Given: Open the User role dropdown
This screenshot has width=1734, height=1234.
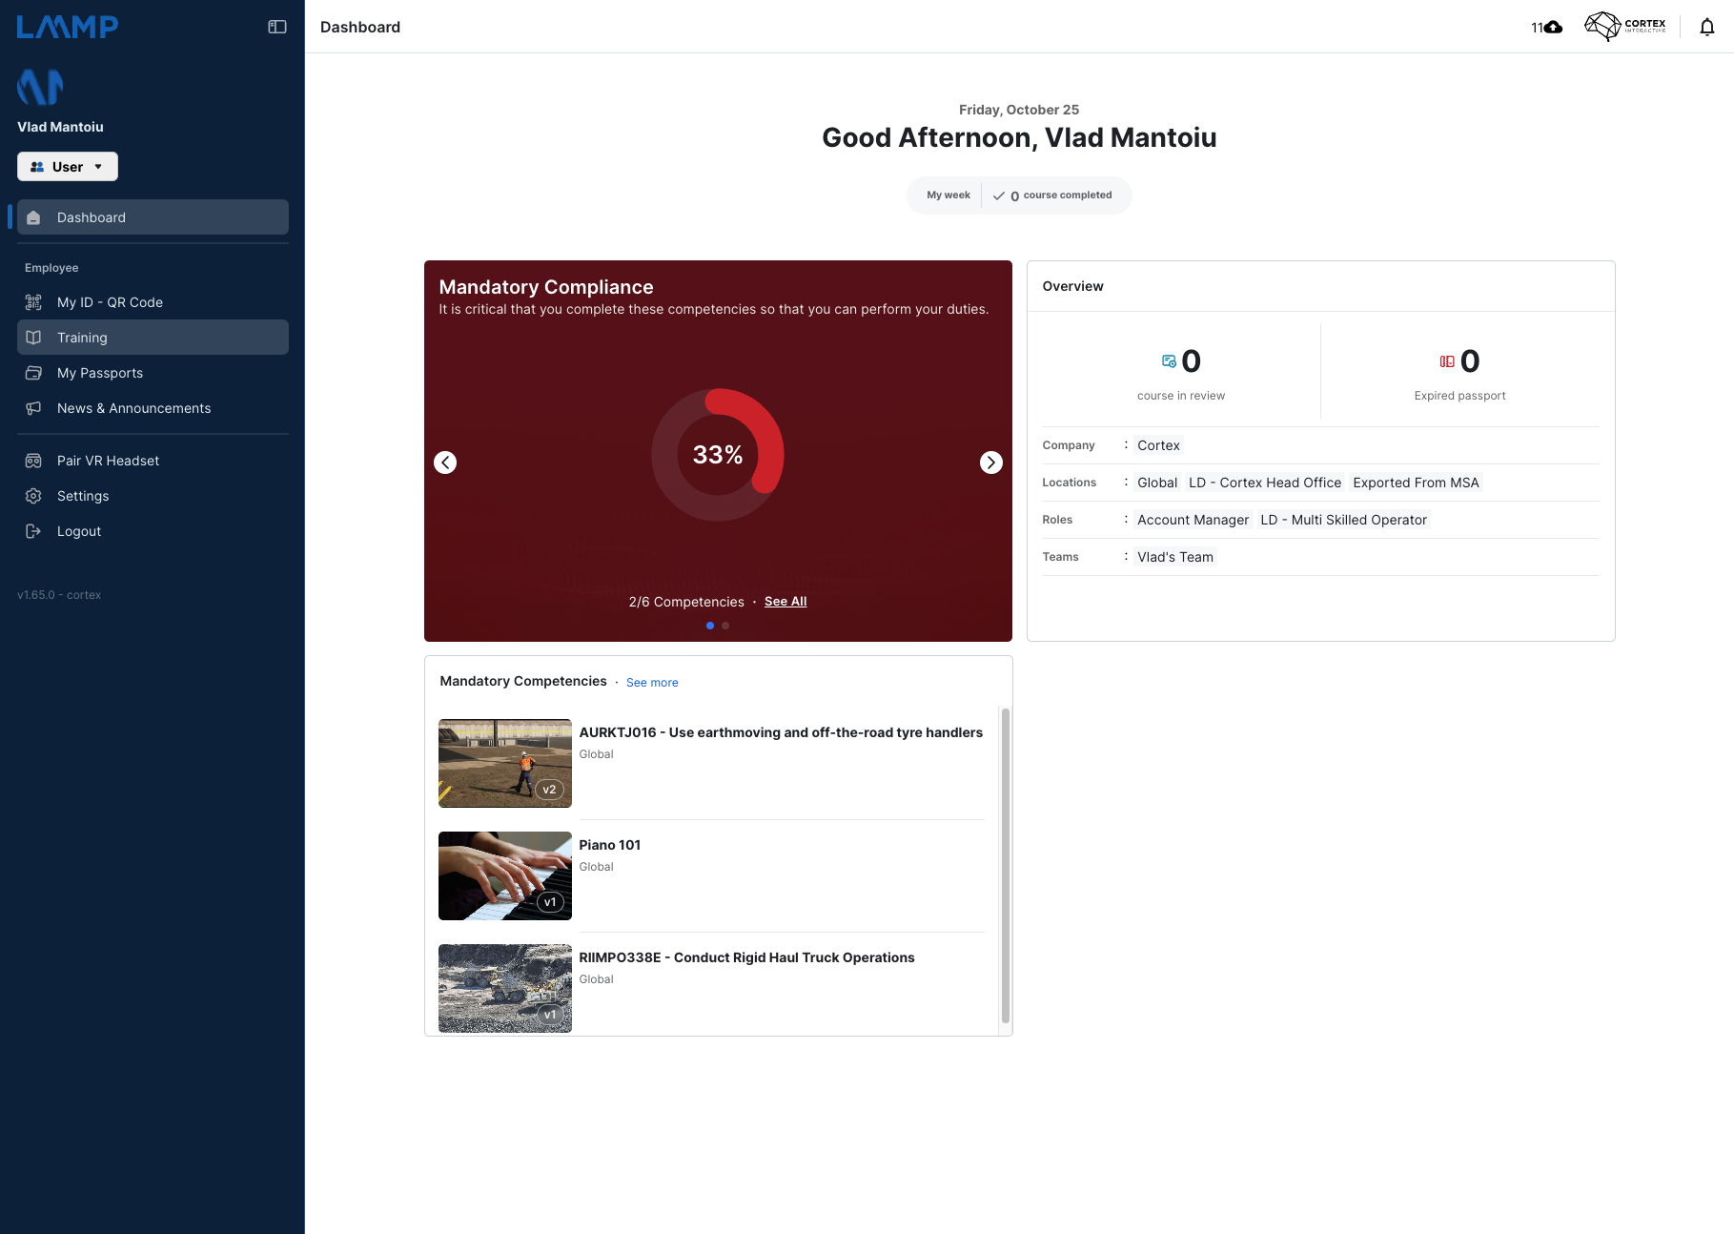Looking at the screenshot, I should point(68,167).
